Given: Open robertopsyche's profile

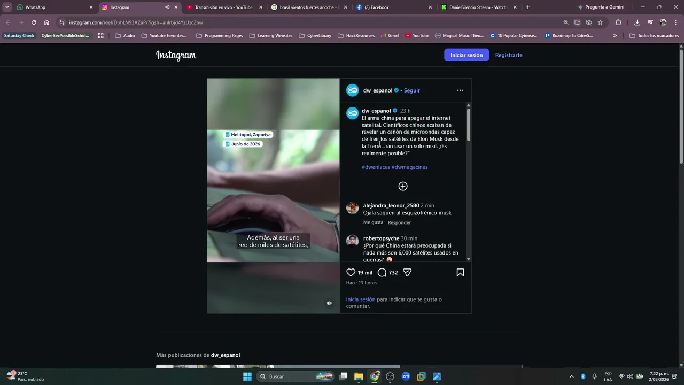Looking at the screenshot, I should click(x=381, y=238).
